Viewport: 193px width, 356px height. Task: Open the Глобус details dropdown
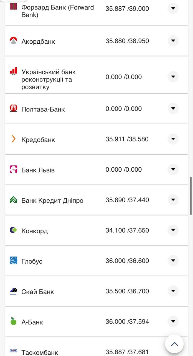click(173, 261)
